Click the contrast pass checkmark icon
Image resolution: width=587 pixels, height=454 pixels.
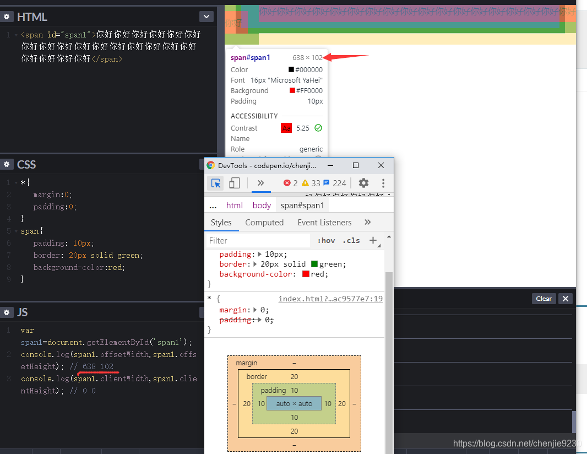click(x=318, y=128)
